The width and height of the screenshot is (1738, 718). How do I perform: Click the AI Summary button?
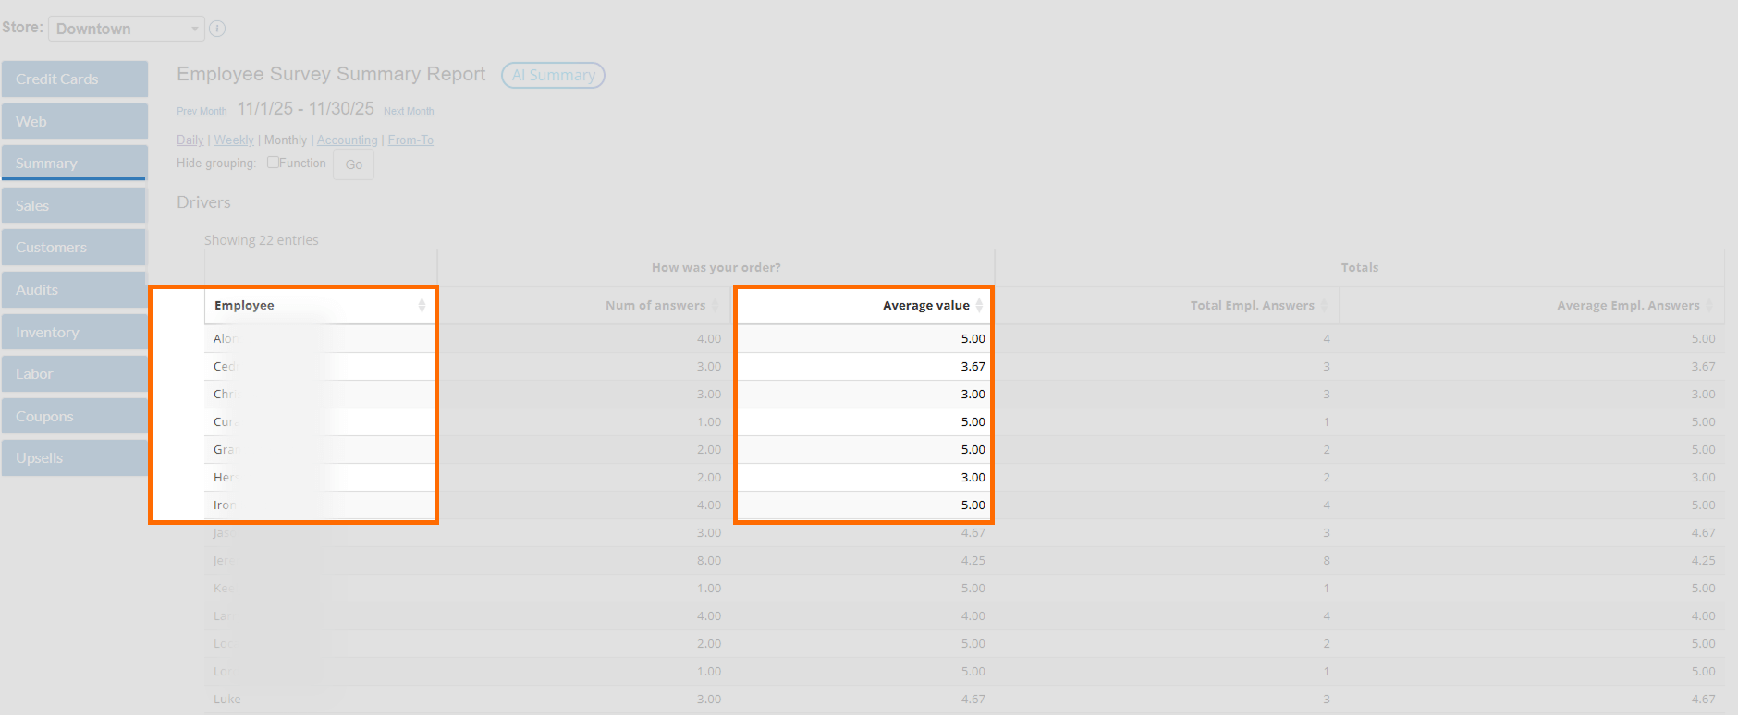pyautogui.click(x=553, y=75)
